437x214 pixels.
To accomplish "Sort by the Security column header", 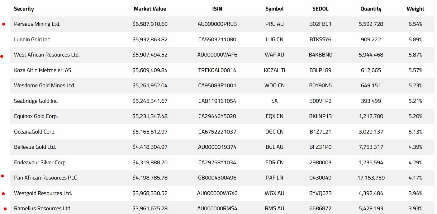I will click(24, 9).
